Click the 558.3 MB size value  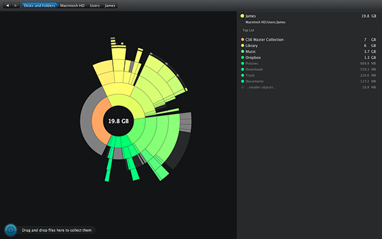(368, 69)
